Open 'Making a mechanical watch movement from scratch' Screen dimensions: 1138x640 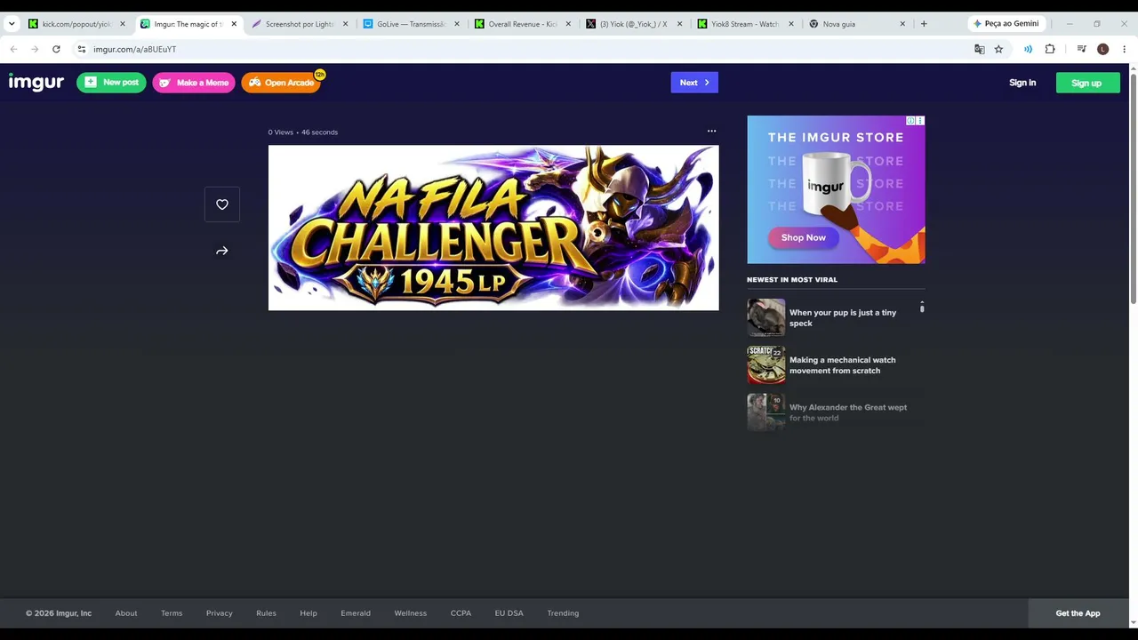pos(843,365)
